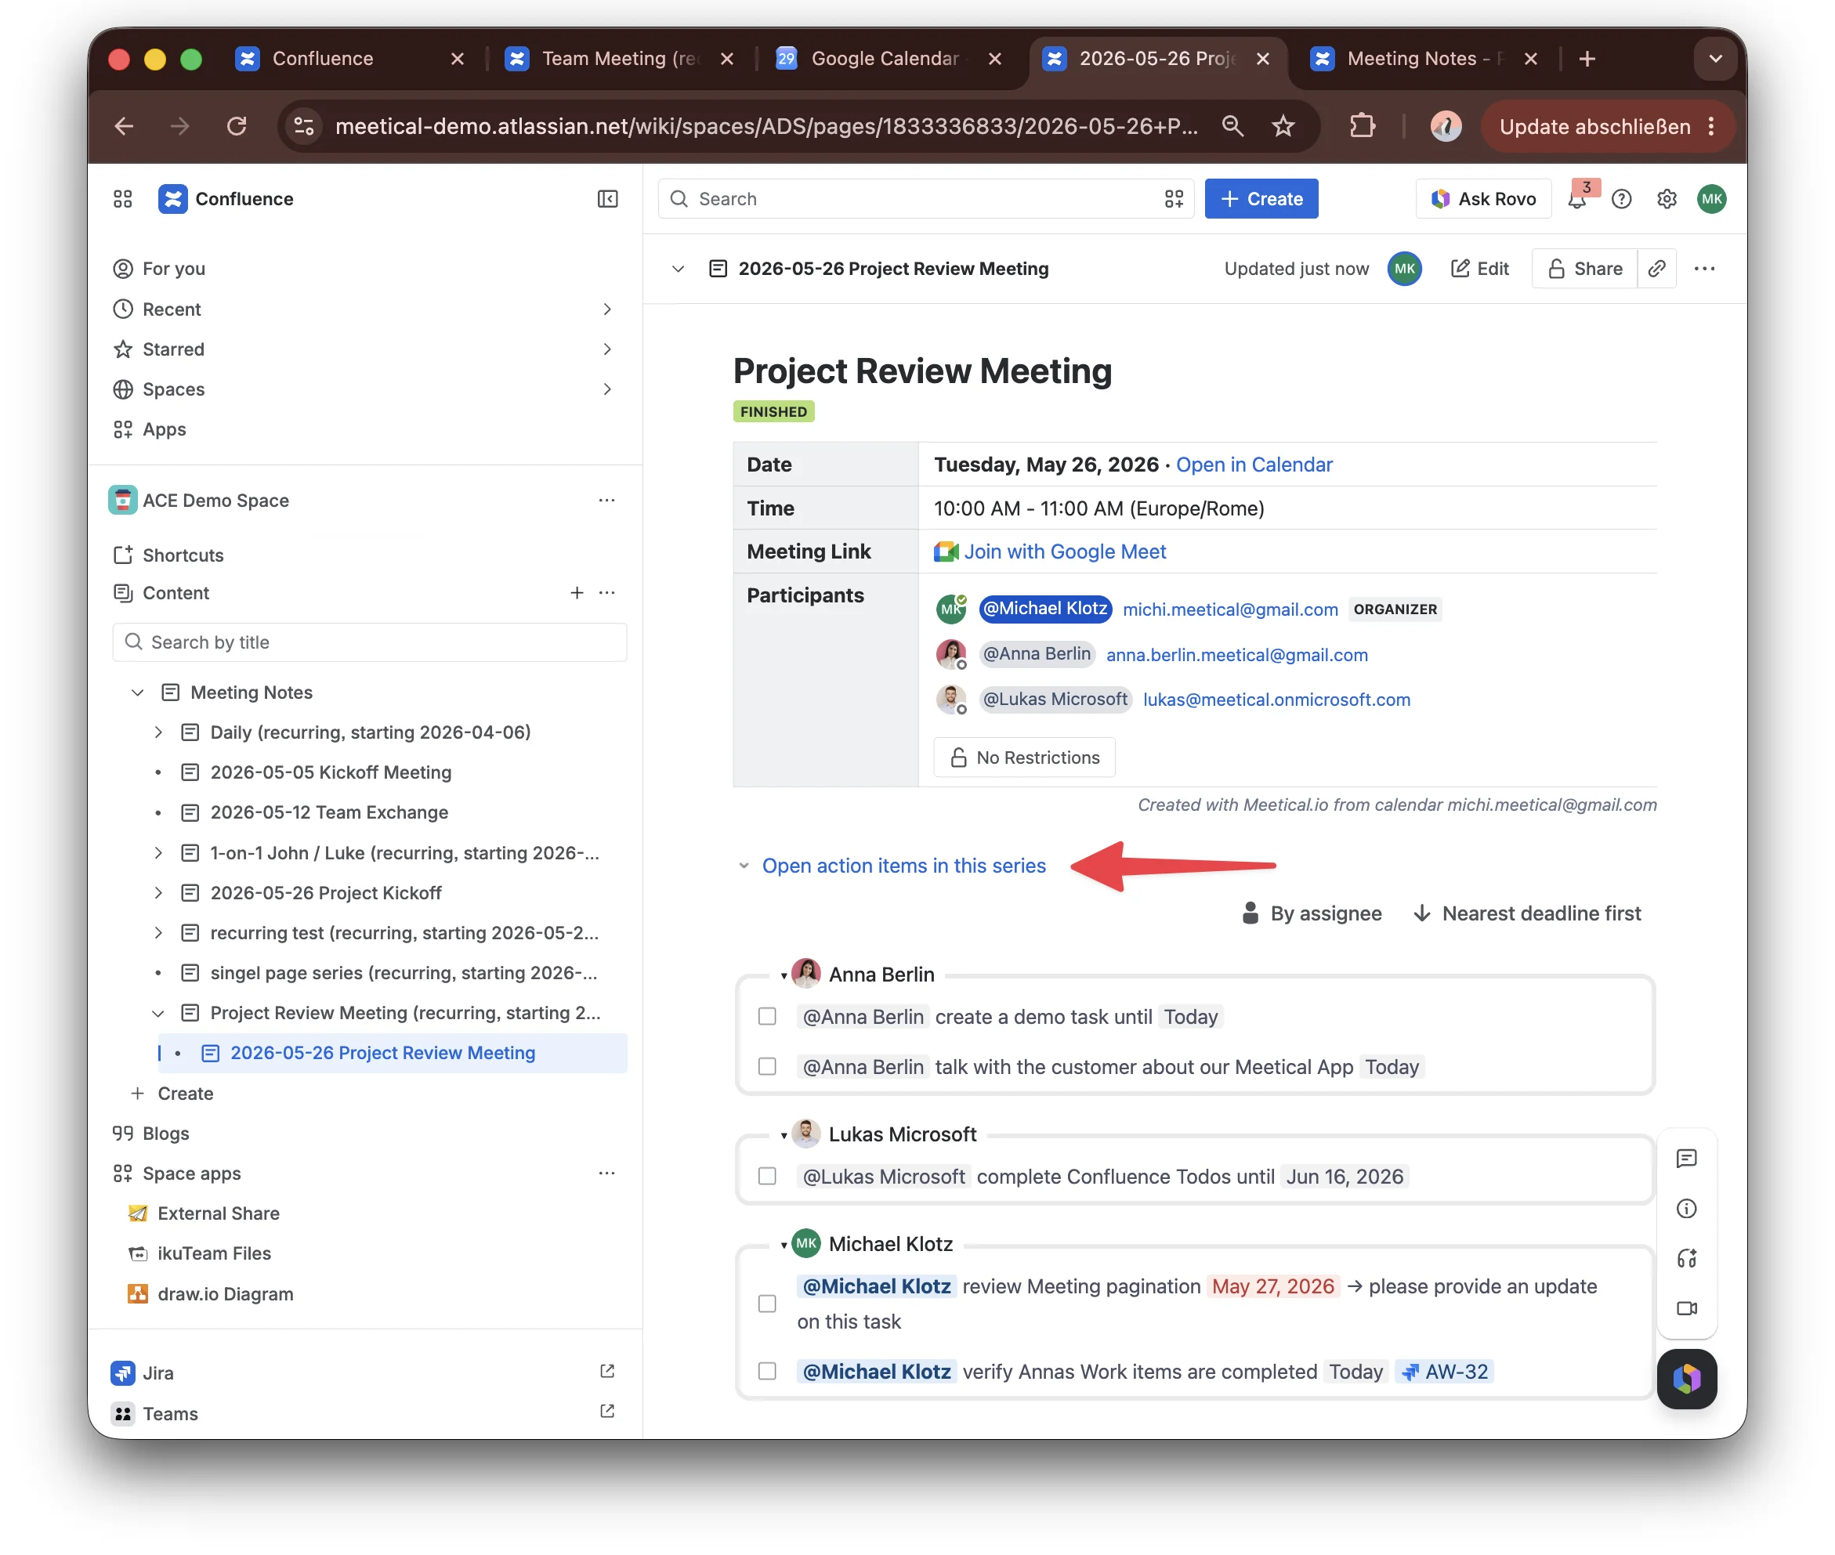Check 'complete Confluence Todos' task
Screen dimensions: 1835x1555
click(x=767, y=1177)
